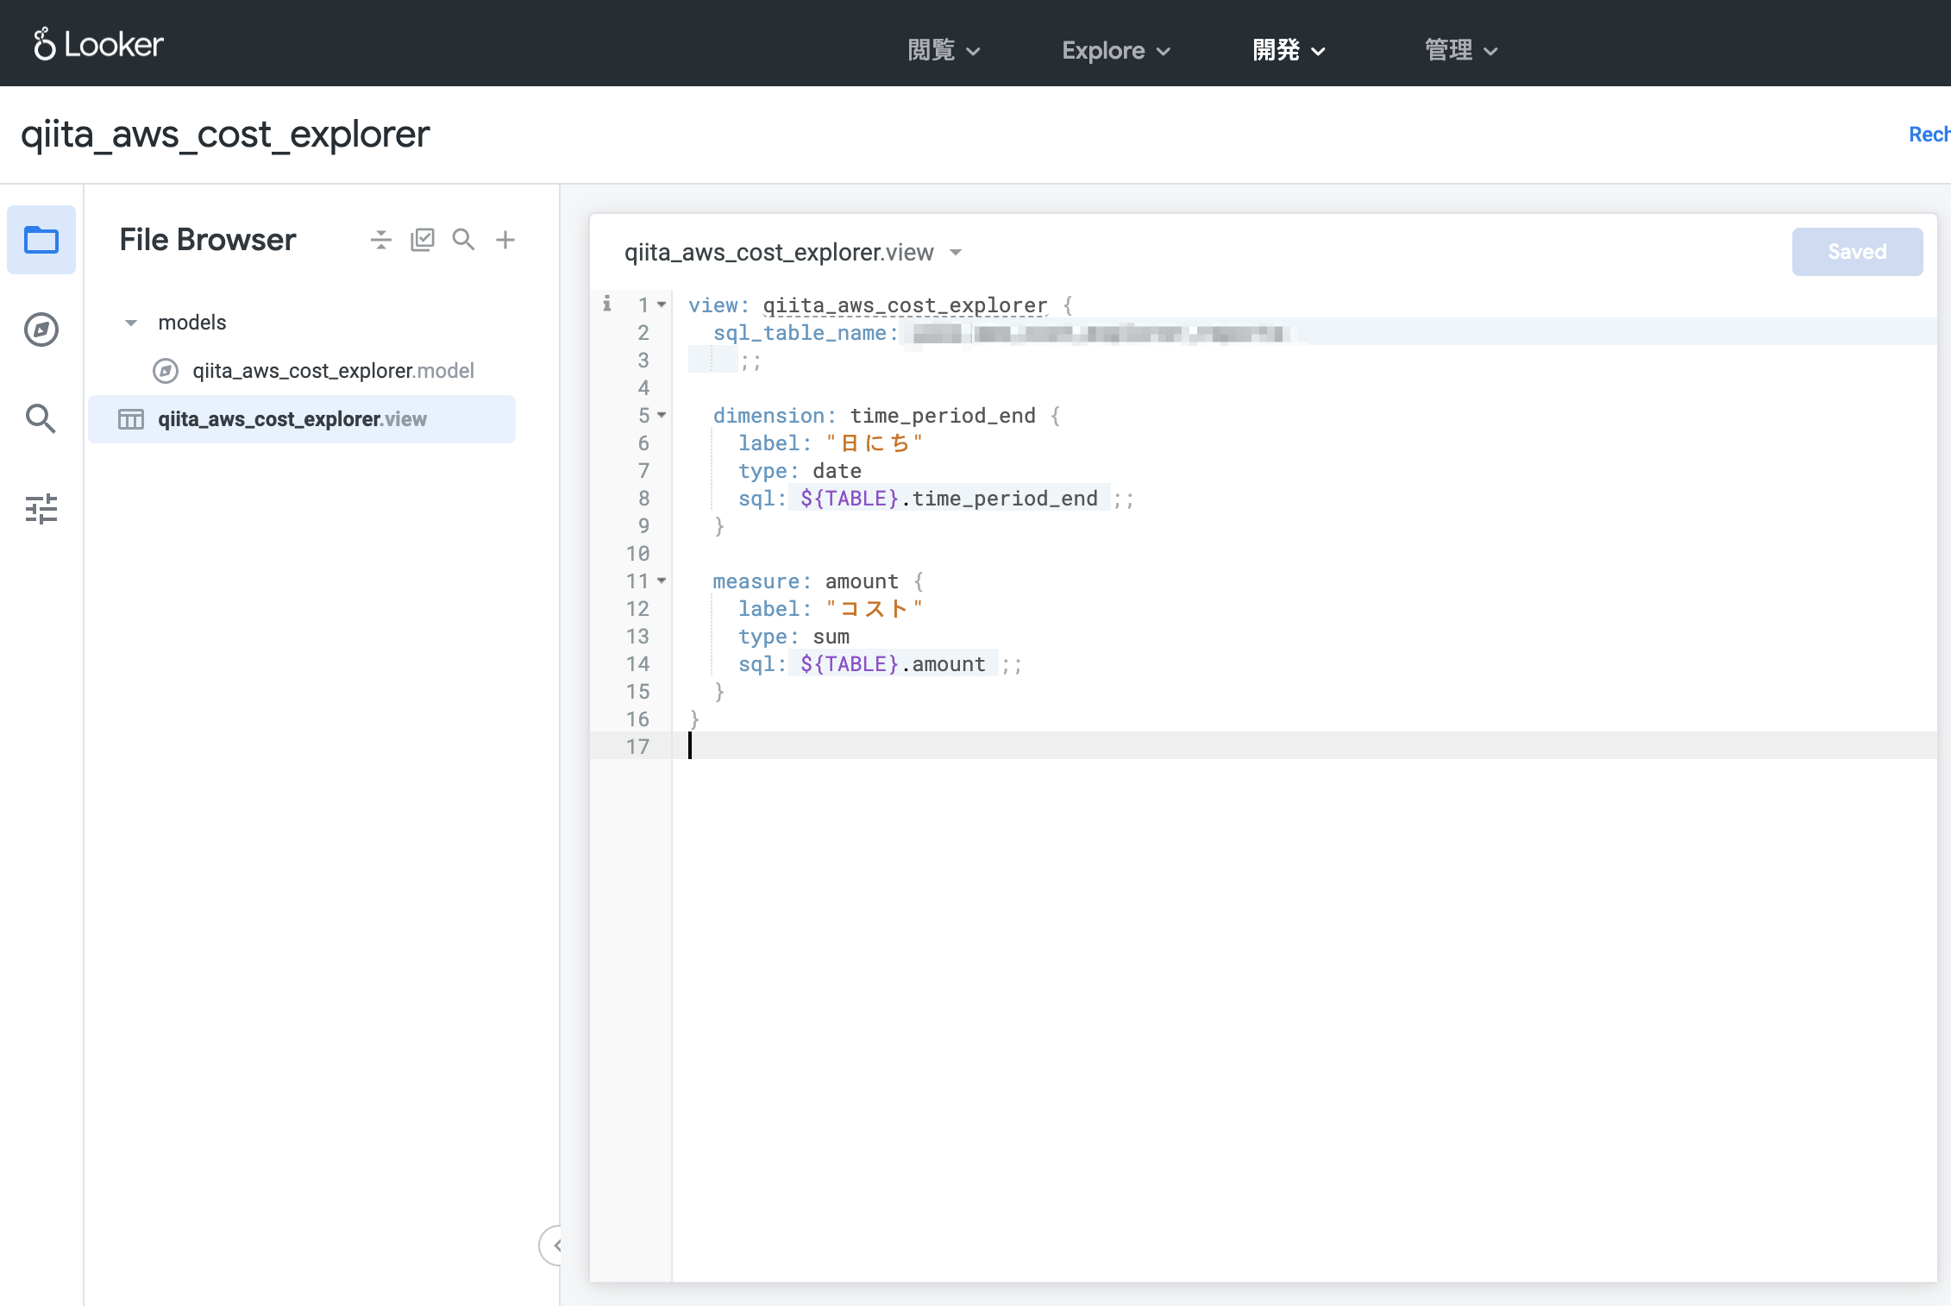Click the sql_table_name text on line 2
This screenshot has width=1951, height=1306.
(x=806, y=333)
